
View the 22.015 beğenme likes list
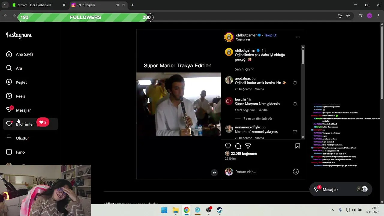(244, 154)
